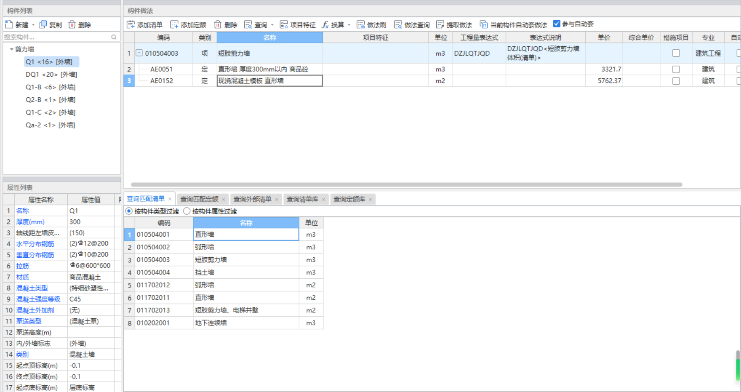
Task: Click the 复制 copy component icon
Action: (43, 24)
